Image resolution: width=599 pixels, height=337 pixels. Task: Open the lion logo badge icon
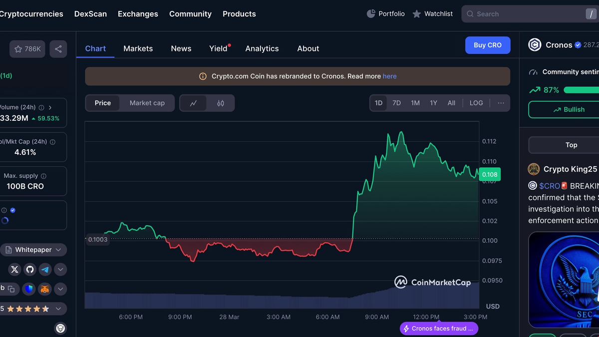(60, 328)
